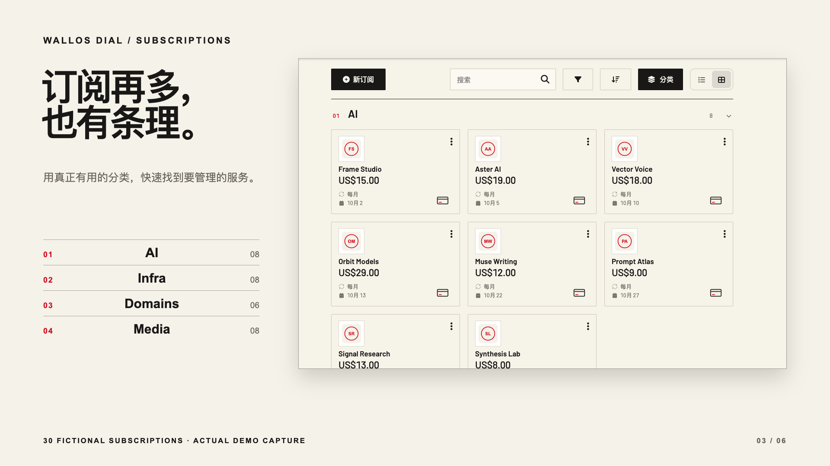Click Frame Studio payment card icon

[443, 201]
